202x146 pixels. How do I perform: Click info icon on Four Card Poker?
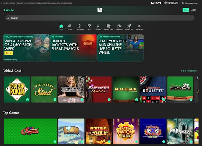click(x=27, y=100)
